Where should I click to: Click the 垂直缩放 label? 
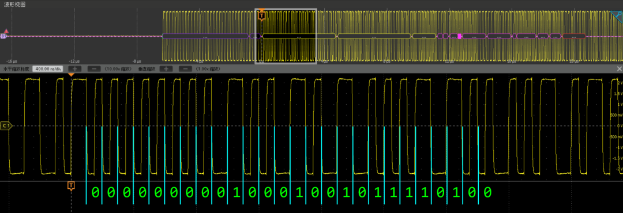point(147,69)
